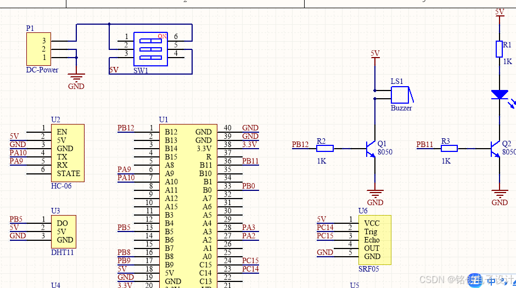Click the DC-Power text label
This screenshot has height=288, width=516.
tap(42, 70)
